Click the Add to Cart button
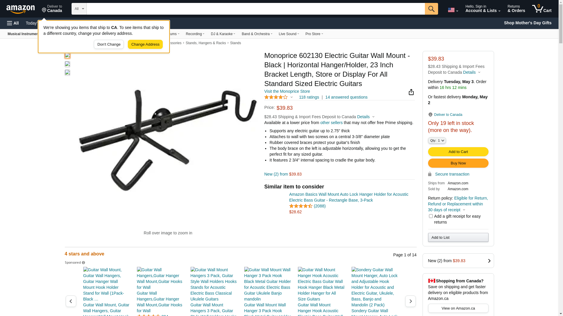563x316 pixels. pos(458,152)
